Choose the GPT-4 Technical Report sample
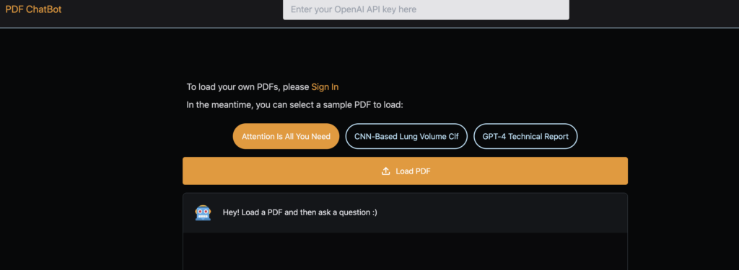The image size is (739, 270). [525, 136]
